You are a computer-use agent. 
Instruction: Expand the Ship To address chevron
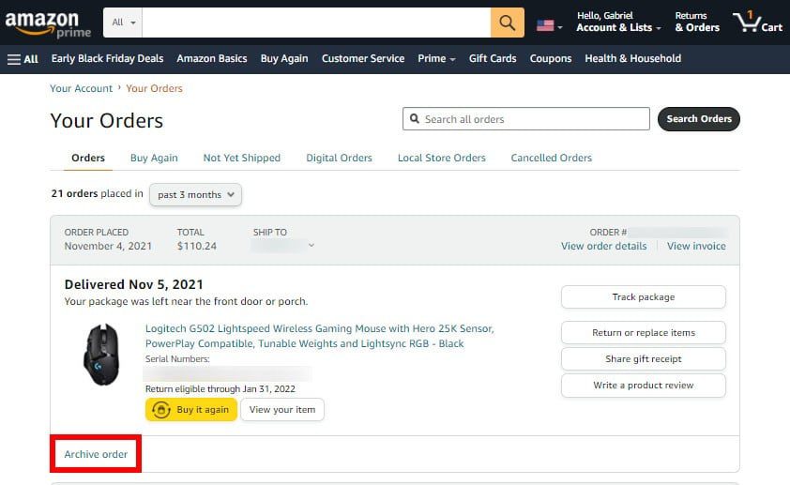click(x=311, y=245)
